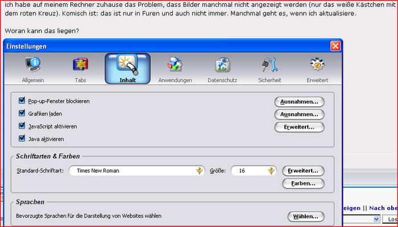This screenshot has height=227, width=398.
Task: Toggle Java aktivieren checkbox
Action: 22,139
